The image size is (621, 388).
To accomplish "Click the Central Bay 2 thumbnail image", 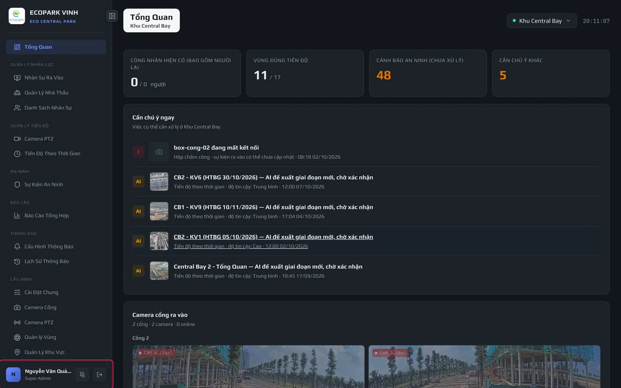I will point(159,271).
